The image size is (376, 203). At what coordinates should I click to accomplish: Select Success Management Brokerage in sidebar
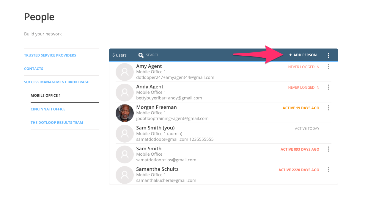click(56, 82)
